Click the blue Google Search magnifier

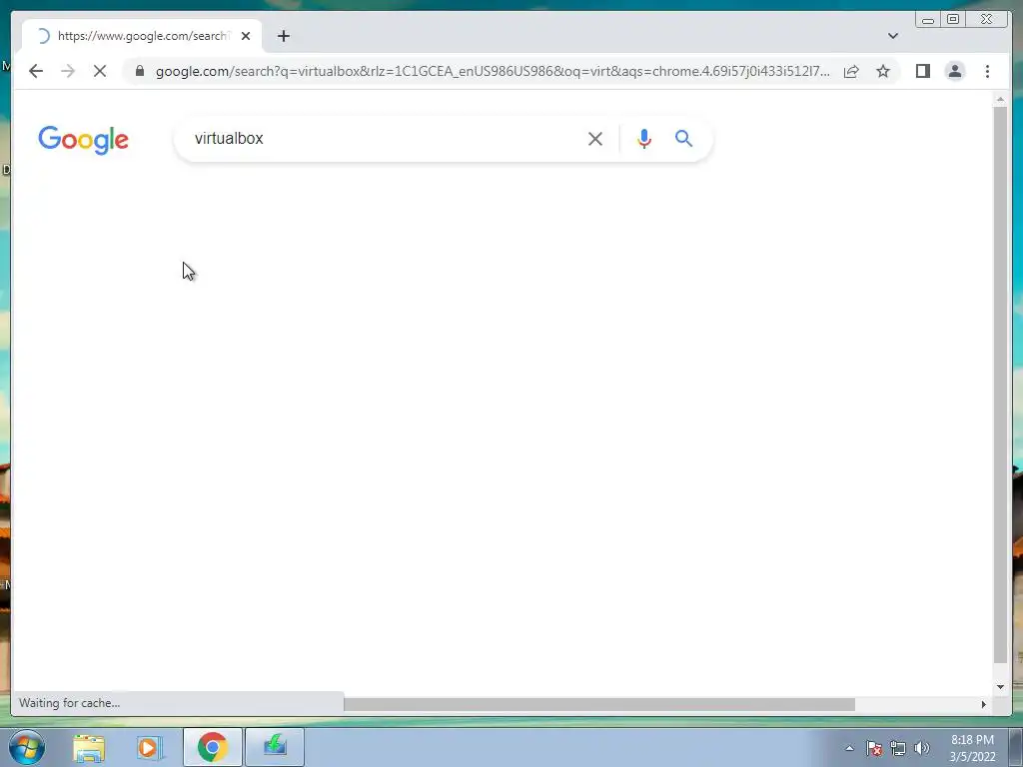pyautogui.click(x=683, y=138)
